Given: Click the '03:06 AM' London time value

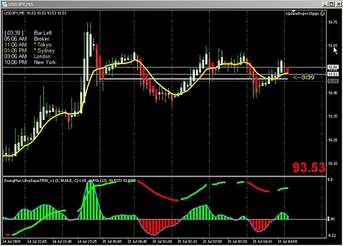Looking at the screenshot, I should pos(15,56).
